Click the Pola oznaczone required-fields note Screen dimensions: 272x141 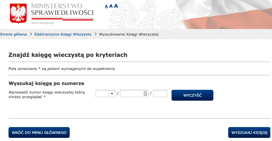[61, 69]
